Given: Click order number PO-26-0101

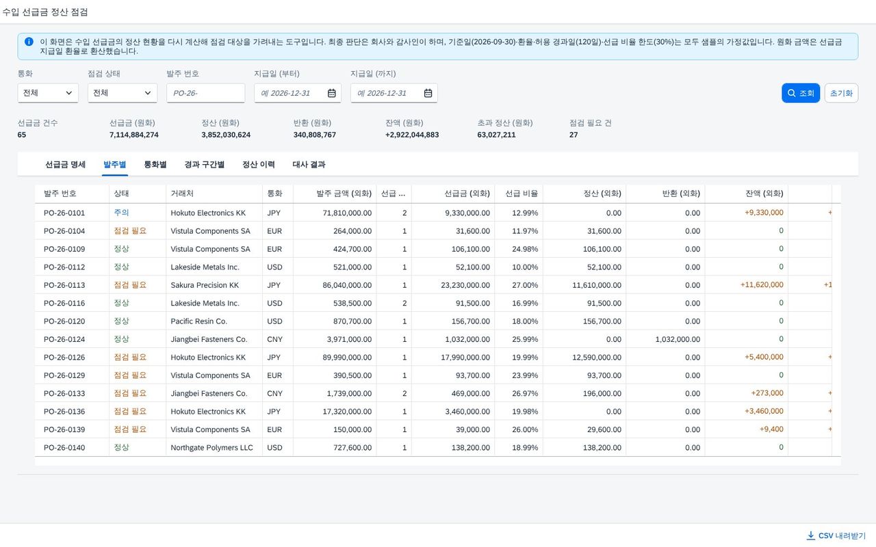Looking at the screenshot, I should [64, 213].
